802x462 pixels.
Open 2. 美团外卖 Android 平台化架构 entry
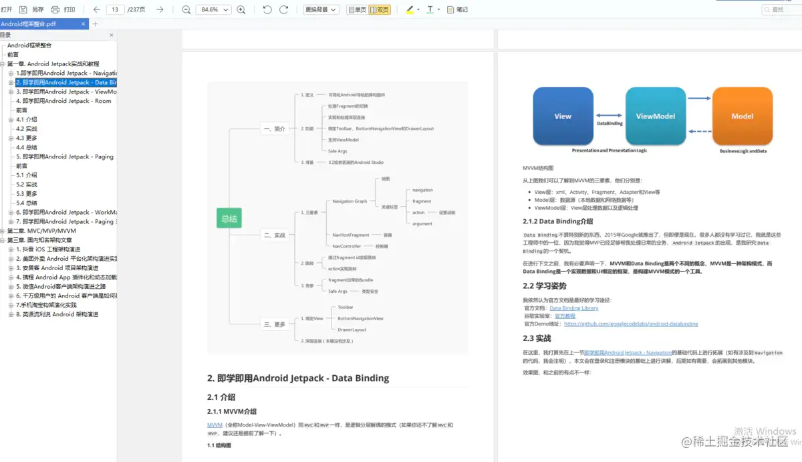point(66,259)
